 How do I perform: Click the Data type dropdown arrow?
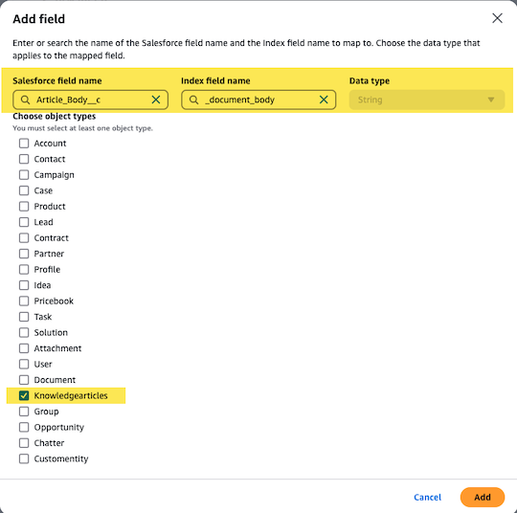tap(490, 100)
